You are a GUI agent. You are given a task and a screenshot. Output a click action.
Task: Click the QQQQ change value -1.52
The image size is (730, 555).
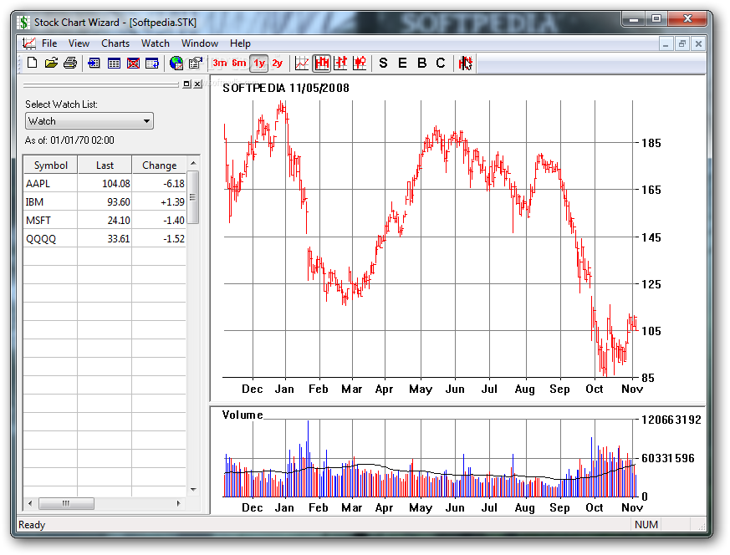click(174, 239)
